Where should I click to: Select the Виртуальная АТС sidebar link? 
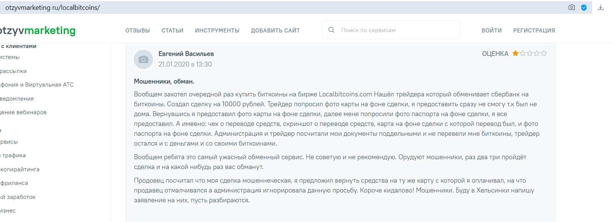pos(37,85)
